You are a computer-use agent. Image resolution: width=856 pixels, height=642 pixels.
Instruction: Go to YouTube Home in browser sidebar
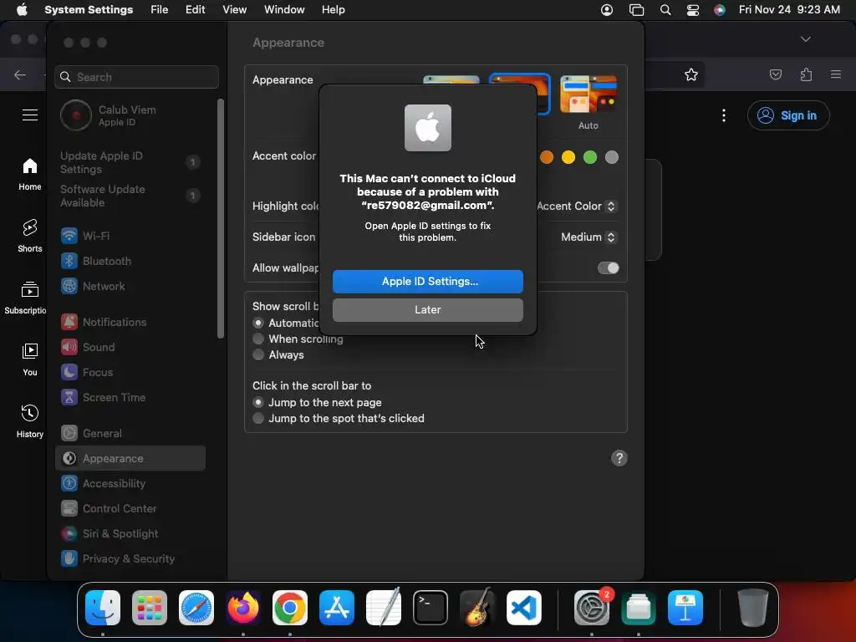pos(29,174)
